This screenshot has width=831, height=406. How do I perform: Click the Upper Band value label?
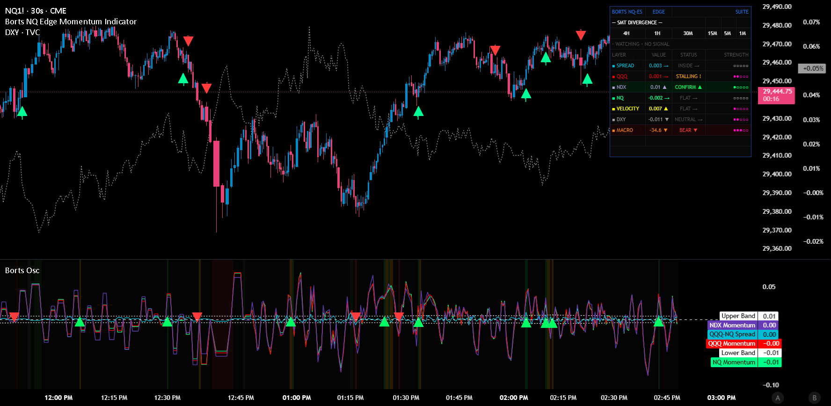pyautogui.click(x=749, y=316)
